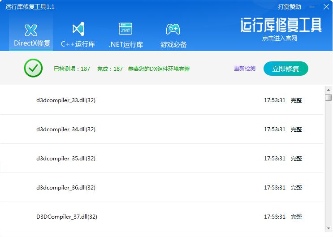Select the C++运行库 icon
The height and width of the screenshot is (237, 333).
tap(78, 29)
